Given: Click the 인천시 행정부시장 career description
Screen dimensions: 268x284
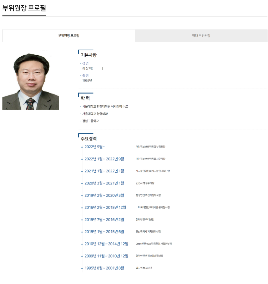Looking at the screenshot, I should click(x=145, y=183).
